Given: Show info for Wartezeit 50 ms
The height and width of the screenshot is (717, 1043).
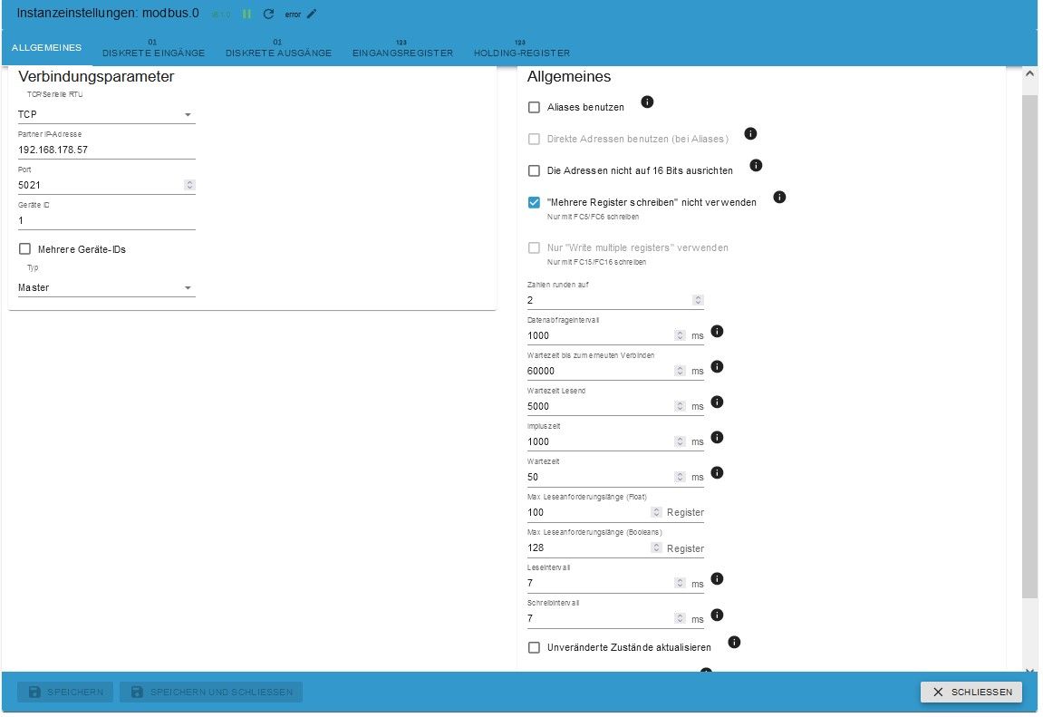Looking at the screenshot, I should [x=717, y=472].
